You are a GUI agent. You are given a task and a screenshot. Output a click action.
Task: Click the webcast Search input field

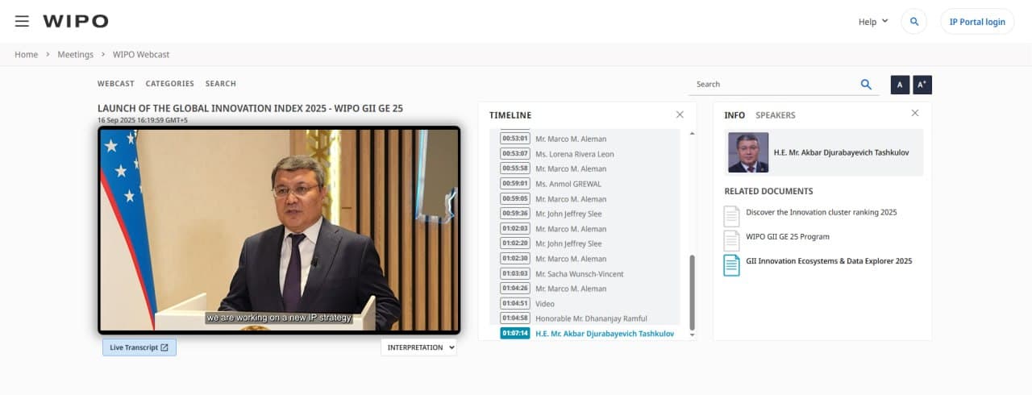[x=772, y=84]
